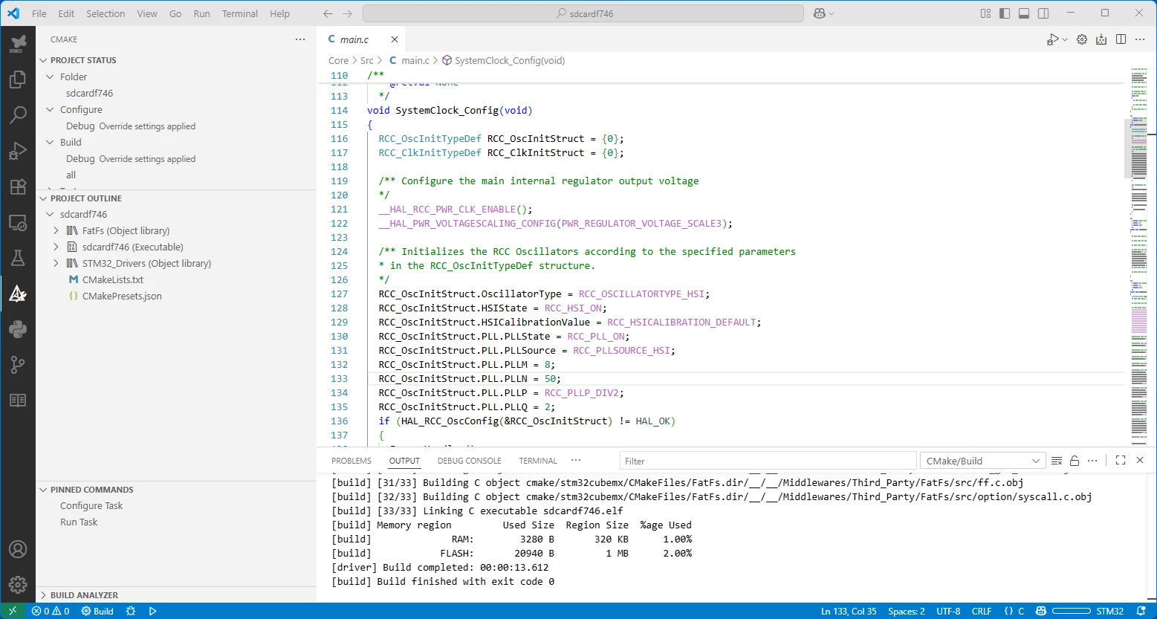Toggle Secondary Side Bar visibility
Image resolution: width=1157 pixels, height=619 pixels.
click(1043, 13)
